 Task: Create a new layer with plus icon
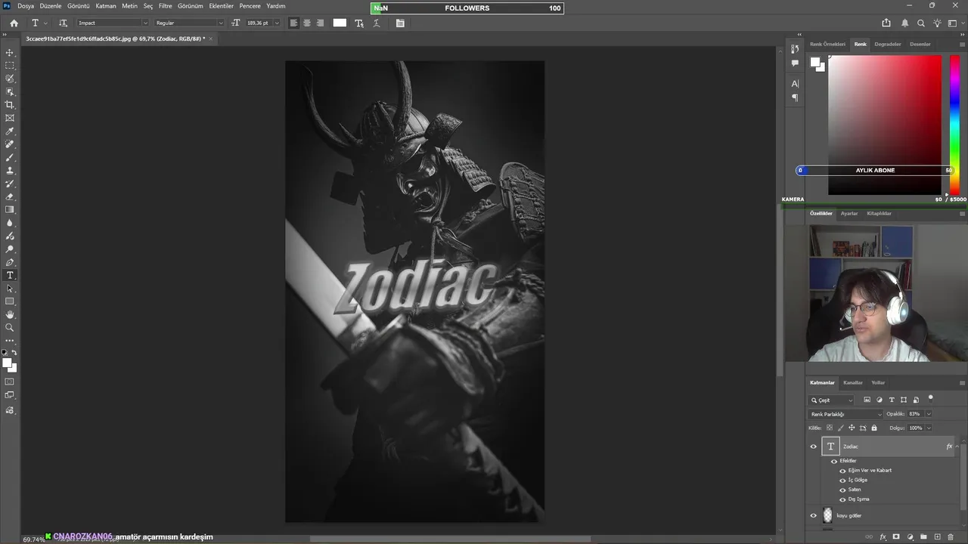937,536
